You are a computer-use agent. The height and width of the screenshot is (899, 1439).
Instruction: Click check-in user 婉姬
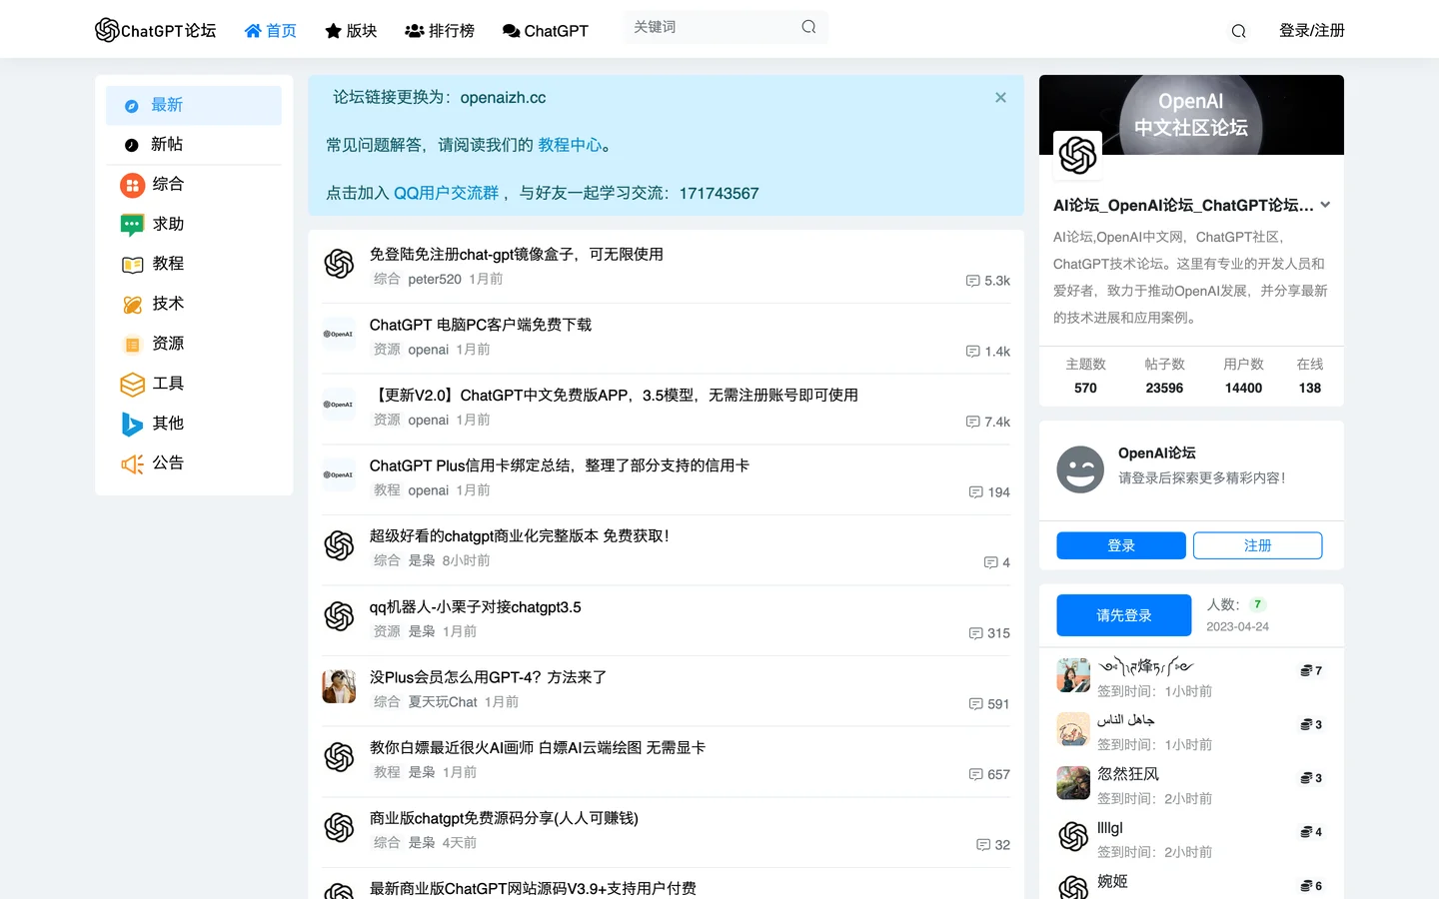1112,881
